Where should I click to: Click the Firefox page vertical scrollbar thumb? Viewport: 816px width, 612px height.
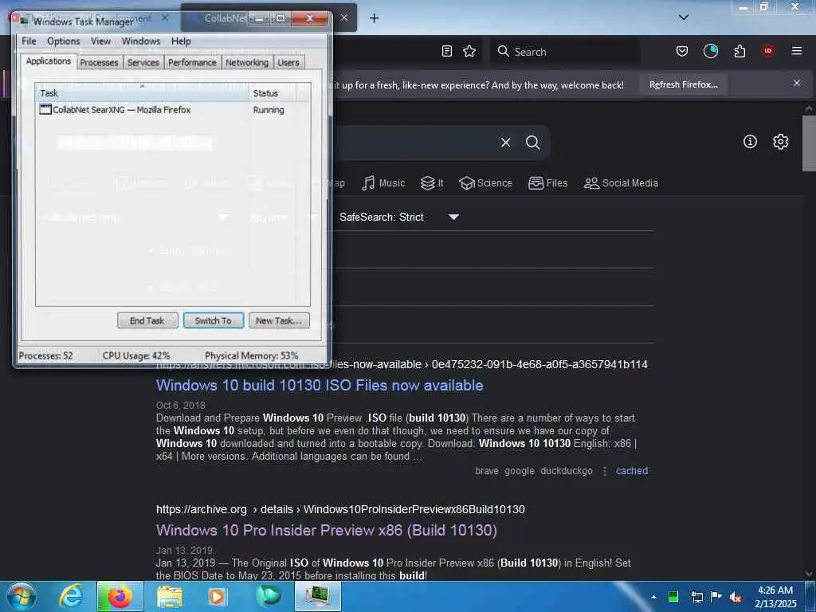(809, 143)
